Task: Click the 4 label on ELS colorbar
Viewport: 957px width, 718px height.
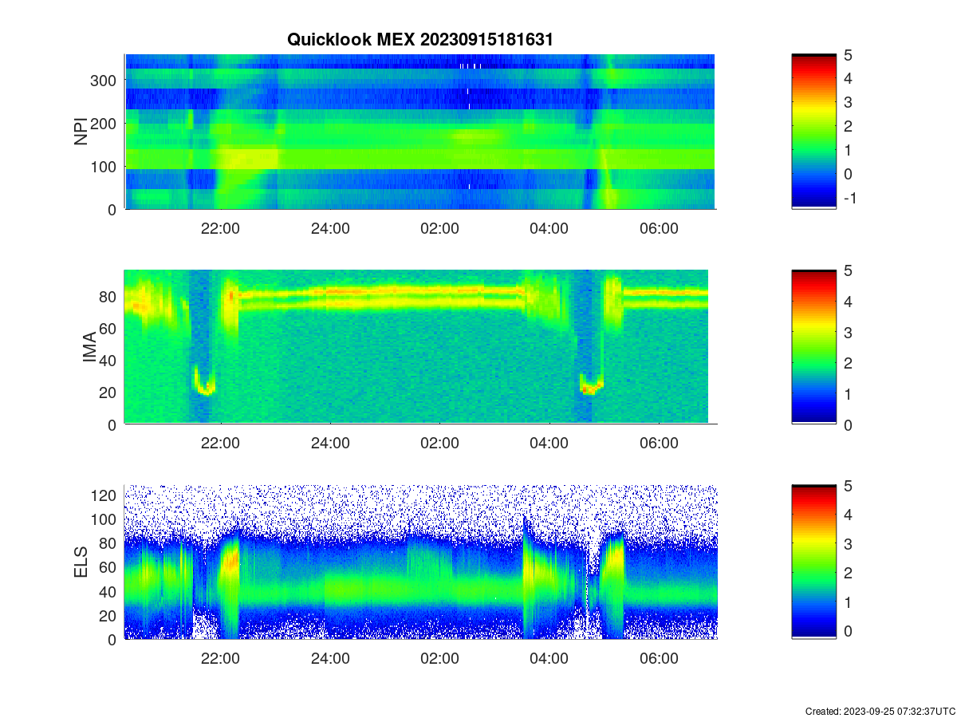Action: (848, 515)
